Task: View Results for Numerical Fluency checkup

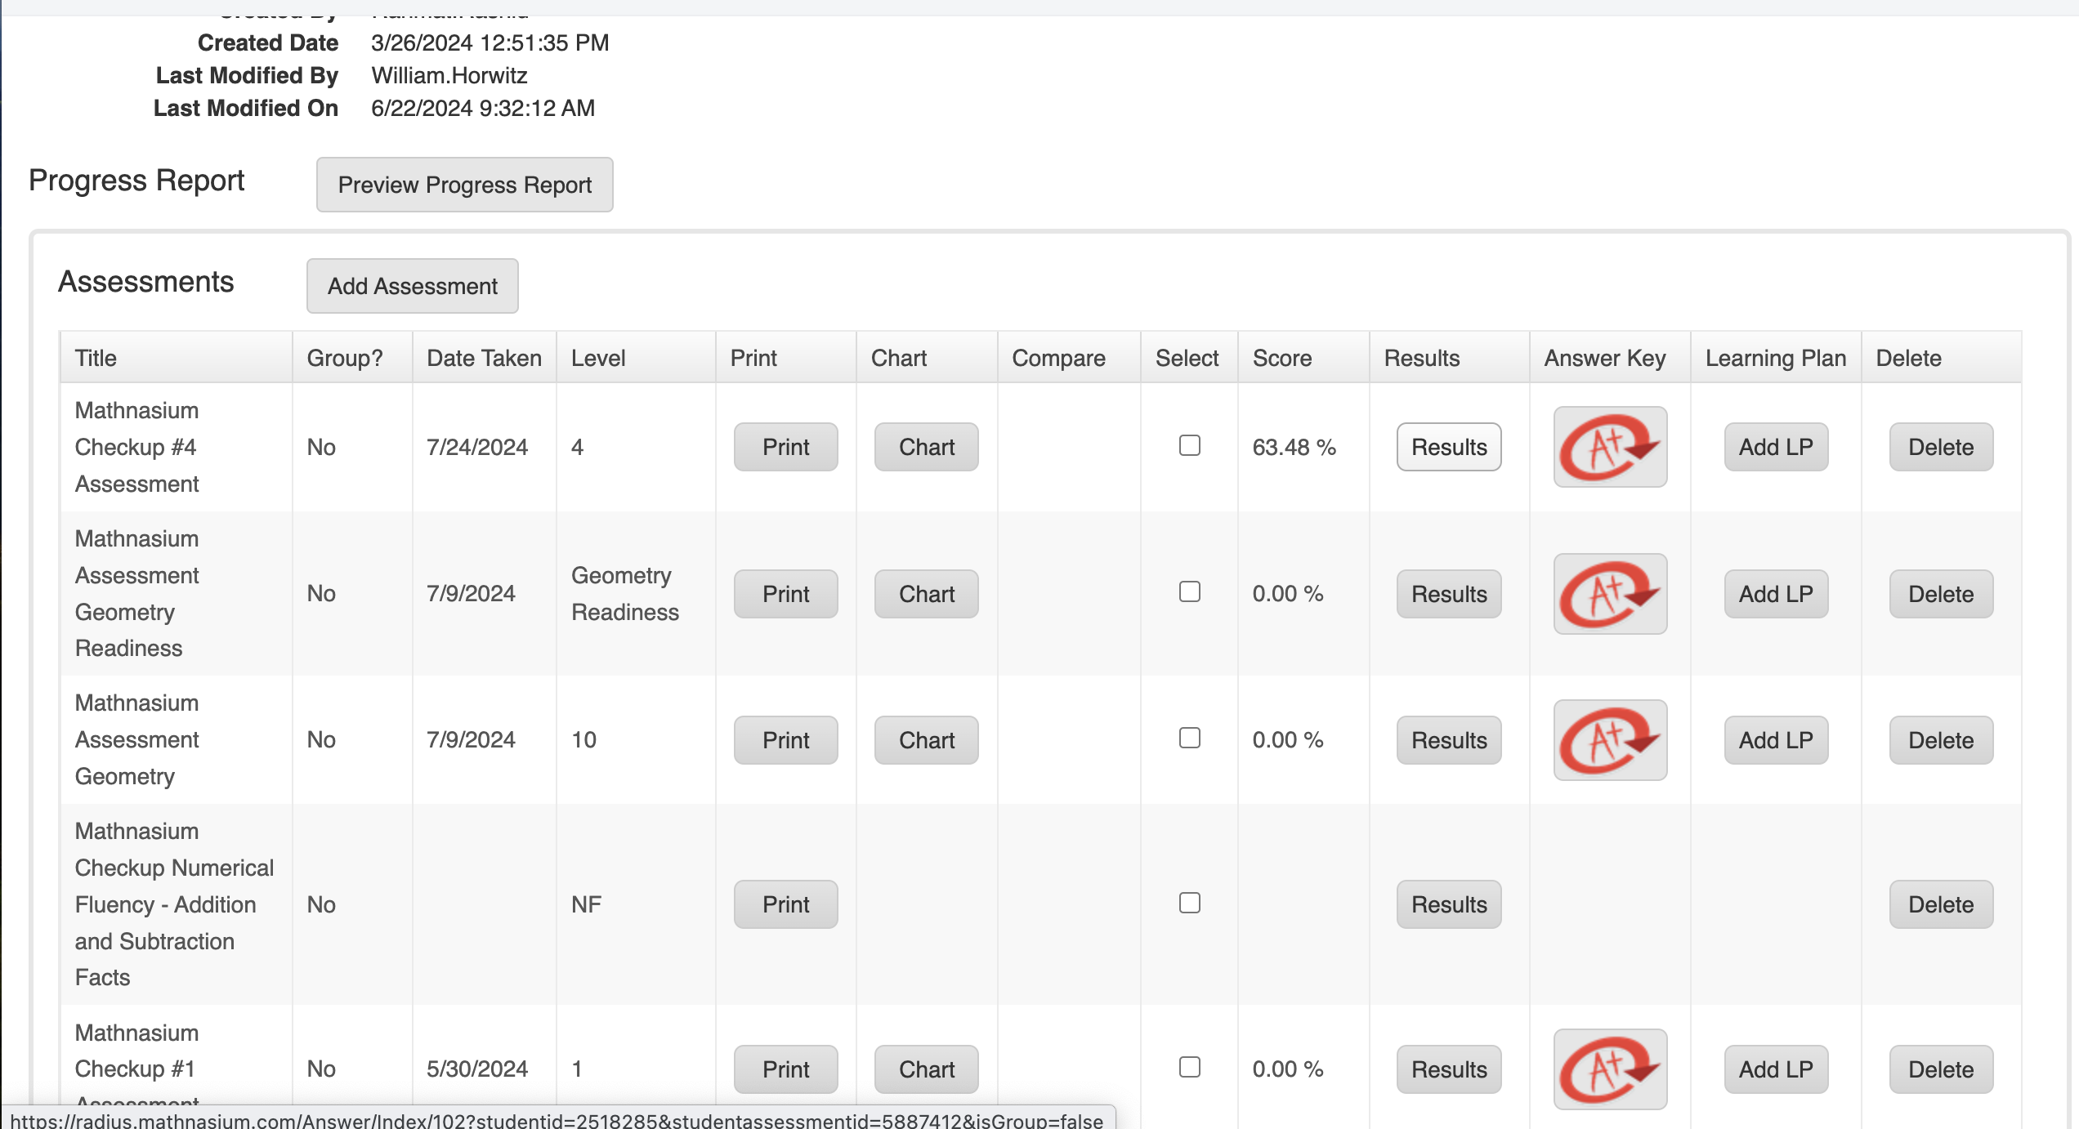Action: 1449,904
